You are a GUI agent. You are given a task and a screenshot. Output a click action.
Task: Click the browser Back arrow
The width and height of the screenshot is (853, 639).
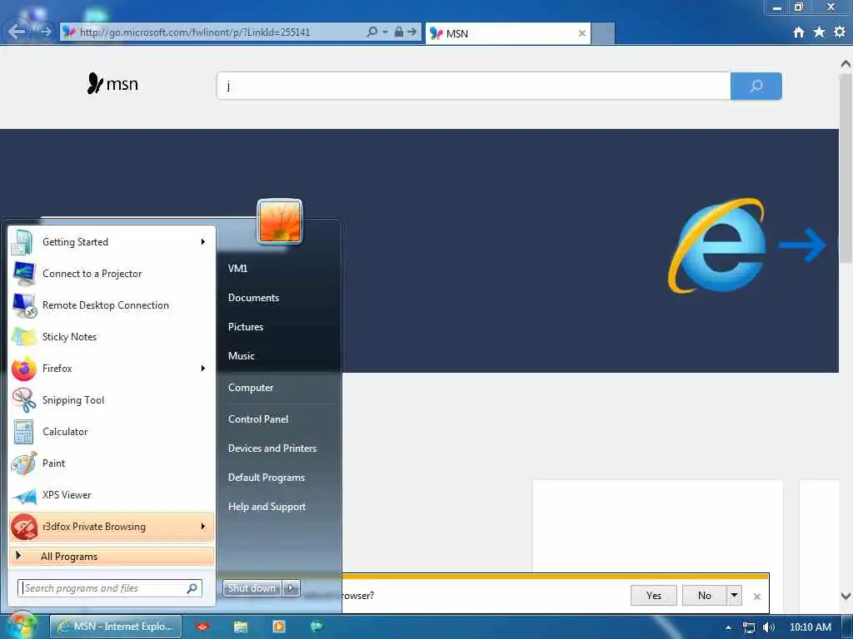(x=17, y=32)
